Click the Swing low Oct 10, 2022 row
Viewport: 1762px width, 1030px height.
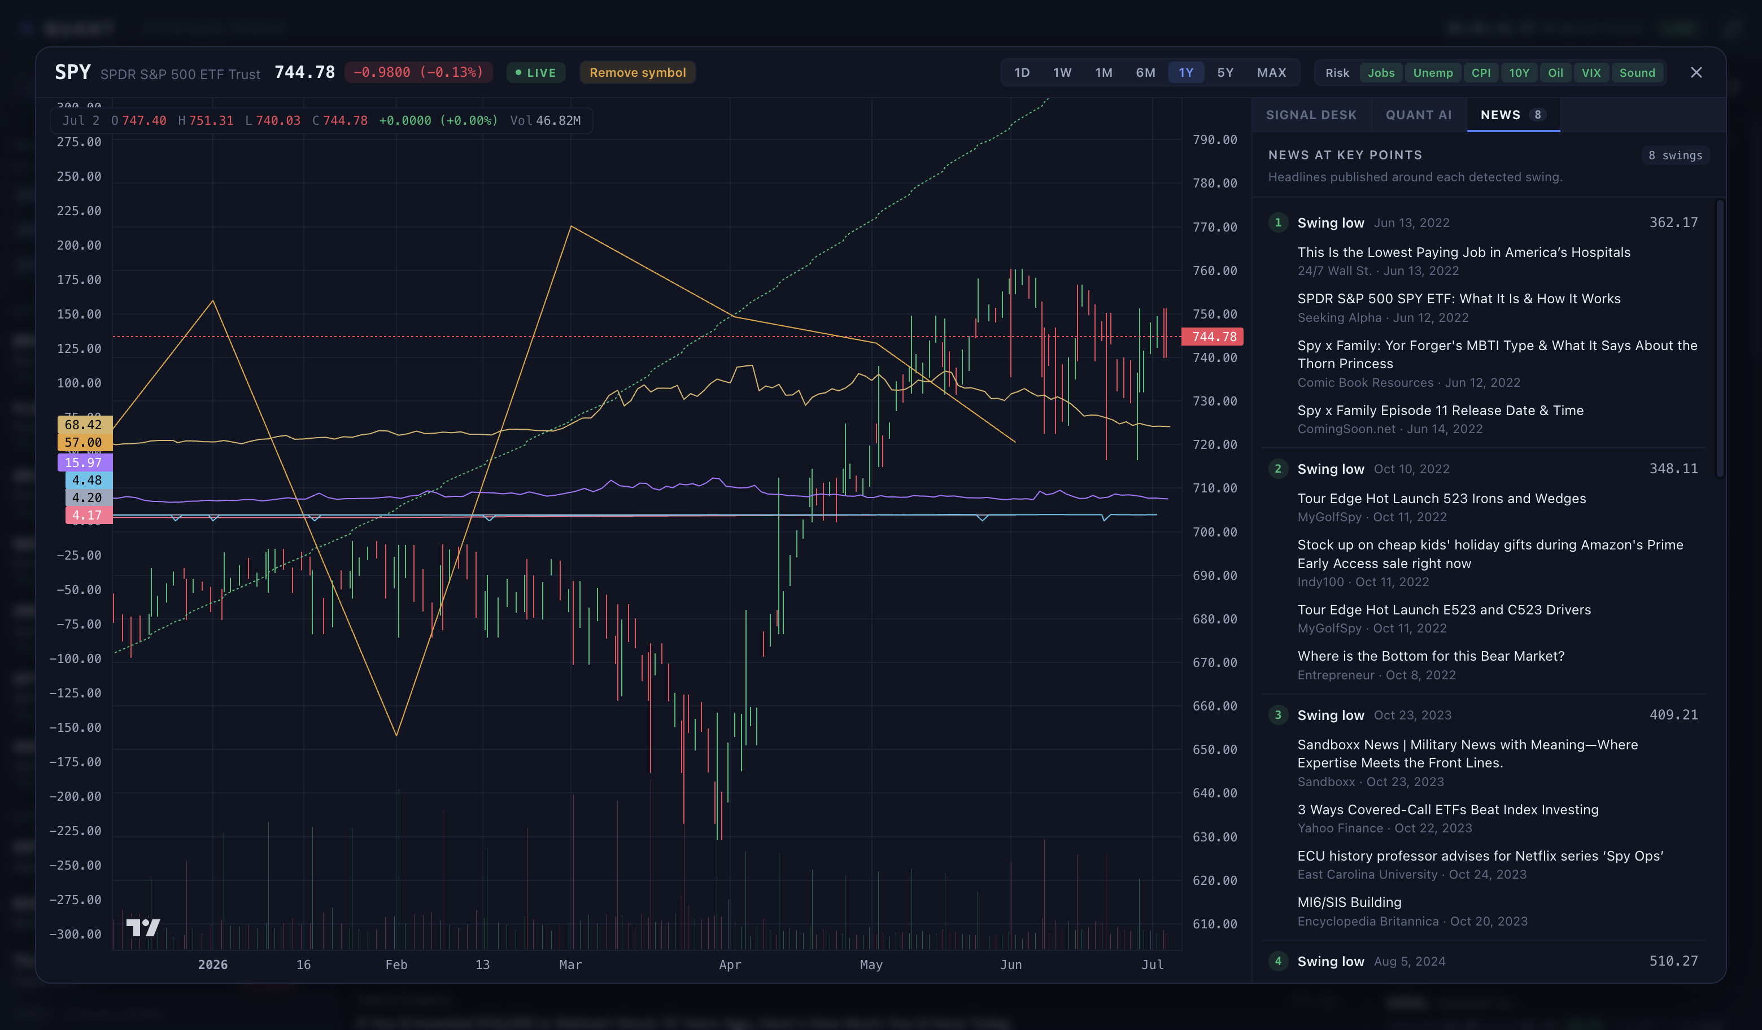[x=1483, y=469]
